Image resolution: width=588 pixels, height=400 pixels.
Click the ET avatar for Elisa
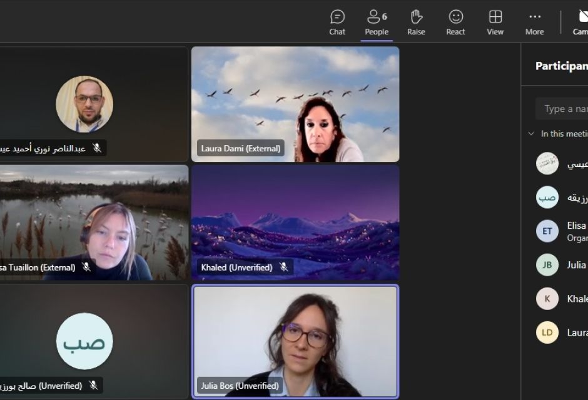coord(547,231)
